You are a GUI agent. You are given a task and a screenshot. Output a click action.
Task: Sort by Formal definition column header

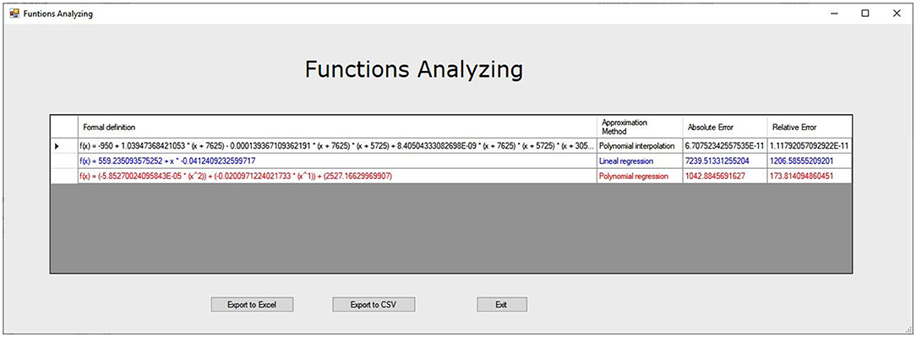(x=337, y=127)
